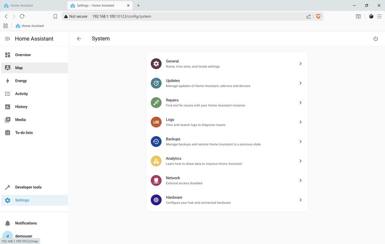
Task: Click browser back navigation arrow
Action: (x=6, y=16)
